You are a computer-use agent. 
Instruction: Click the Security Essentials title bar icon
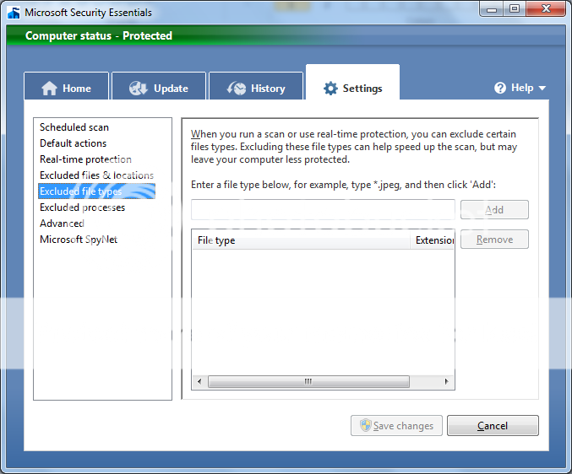click(x=14, y=13)
